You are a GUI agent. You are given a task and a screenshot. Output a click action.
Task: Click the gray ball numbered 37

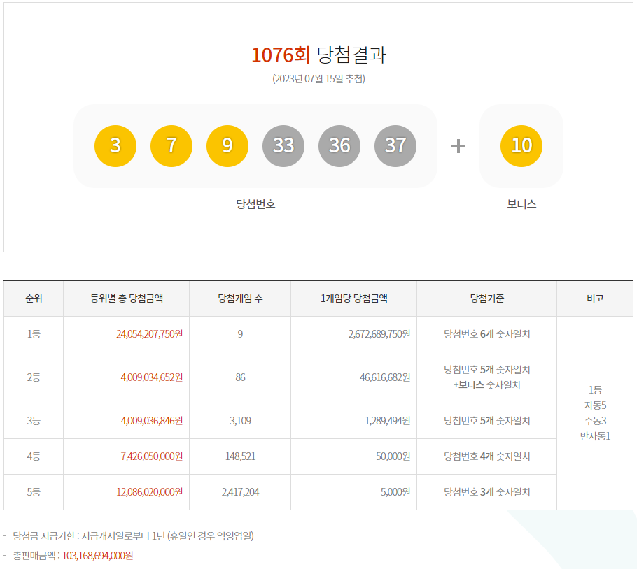(x=395, y=146)
